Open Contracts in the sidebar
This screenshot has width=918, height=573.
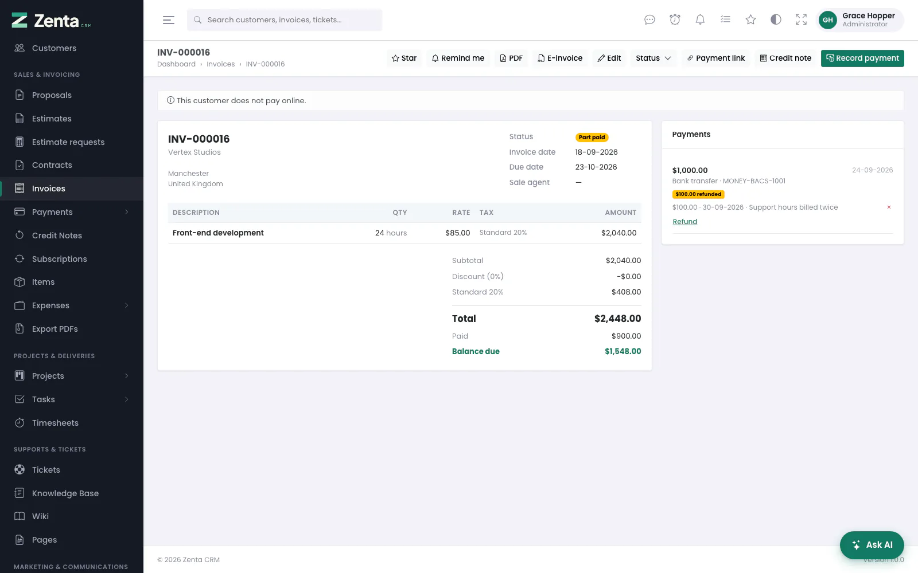(x=72, y=165)
